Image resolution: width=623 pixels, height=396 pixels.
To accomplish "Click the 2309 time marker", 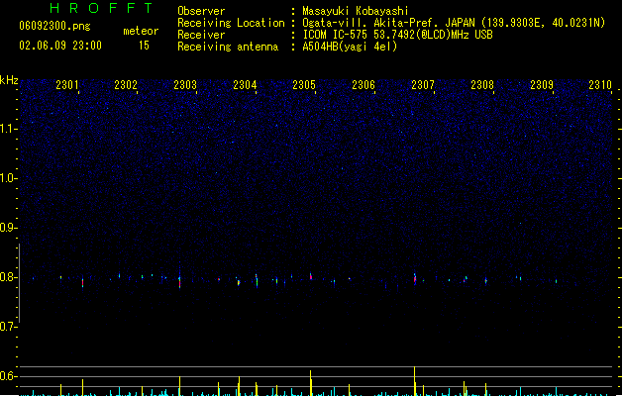I will click(542, 85).
